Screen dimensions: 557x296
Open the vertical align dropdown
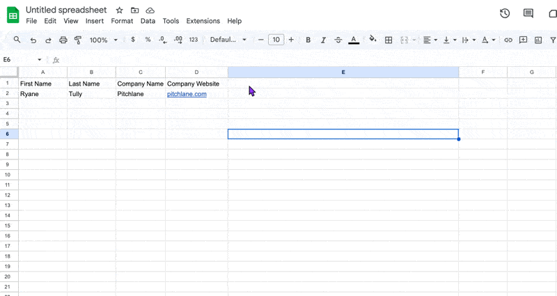[x=450, y=40]
